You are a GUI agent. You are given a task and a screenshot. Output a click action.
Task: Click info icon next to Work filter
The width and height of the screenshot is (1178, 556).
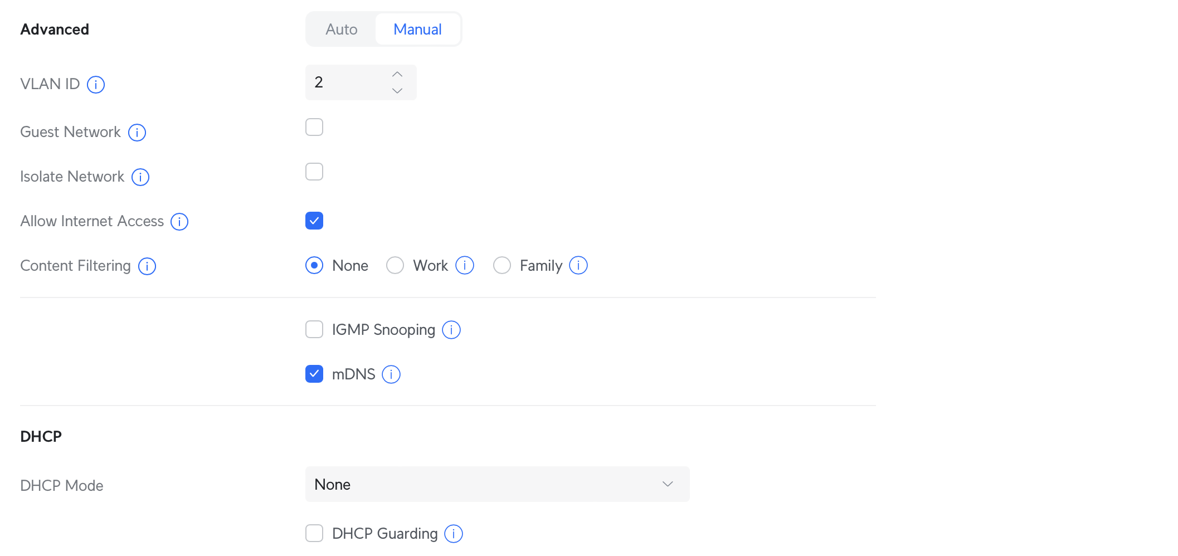(465, 265)
